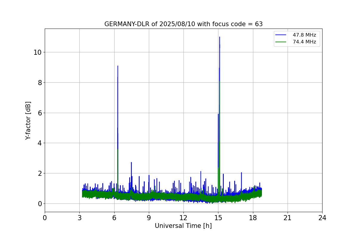Click the green line sample in legend
This screenshot has width=358, height=238.
281,42
